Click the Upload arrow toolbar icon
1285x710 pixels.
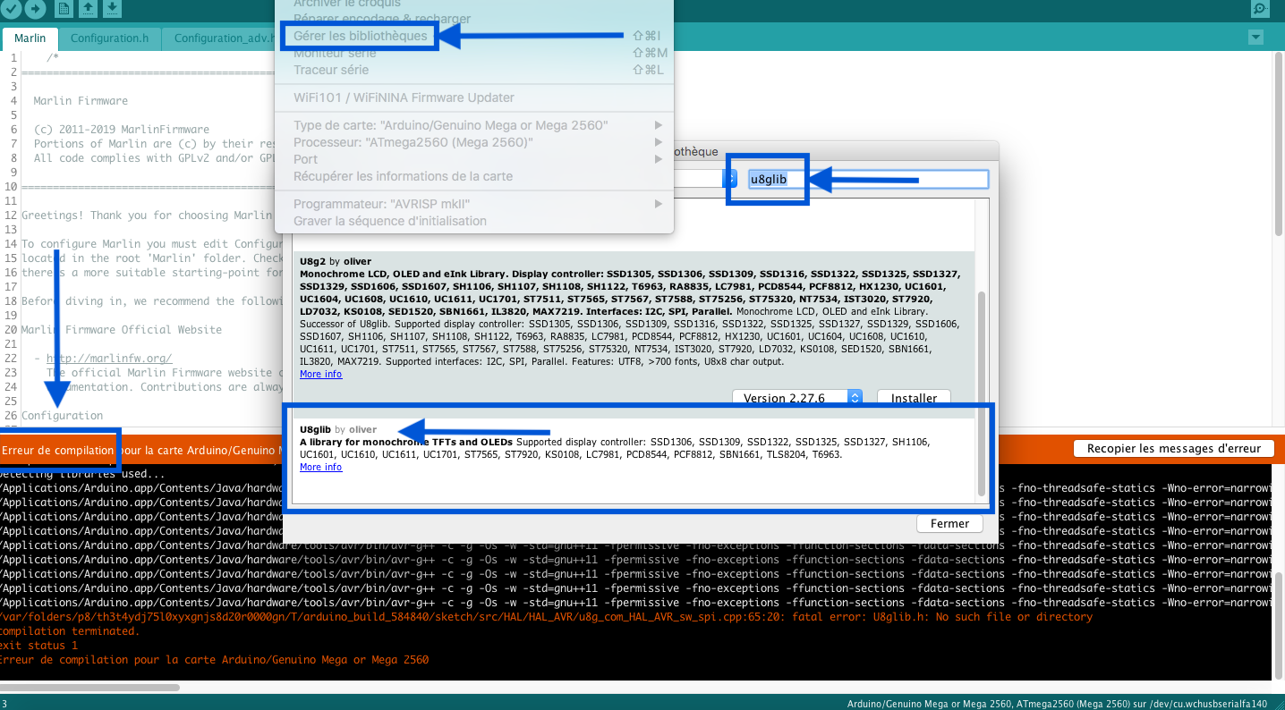click(x=35, y=9)
